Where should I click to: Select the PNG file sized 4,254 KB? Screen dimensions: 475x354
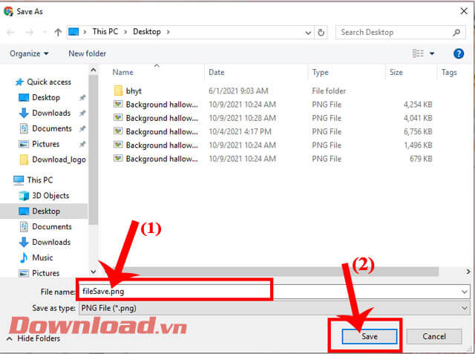pos(272,105)
